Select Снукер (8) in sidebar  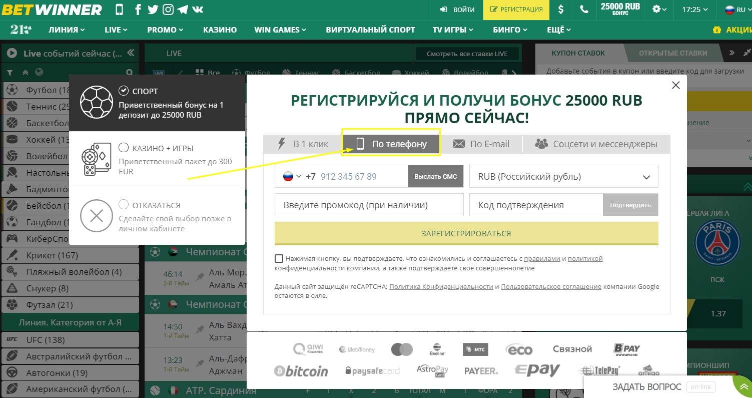71,288
